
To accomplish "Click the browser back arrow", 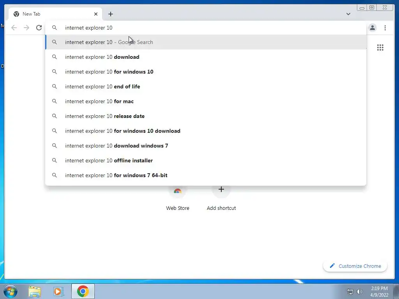I will tap(14, 28).
